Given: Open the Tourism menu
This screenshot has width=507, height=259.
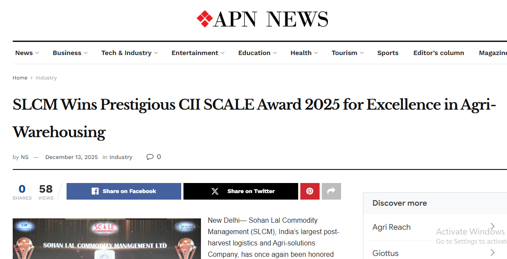Looking at the screenshot, I should [347, 53].
